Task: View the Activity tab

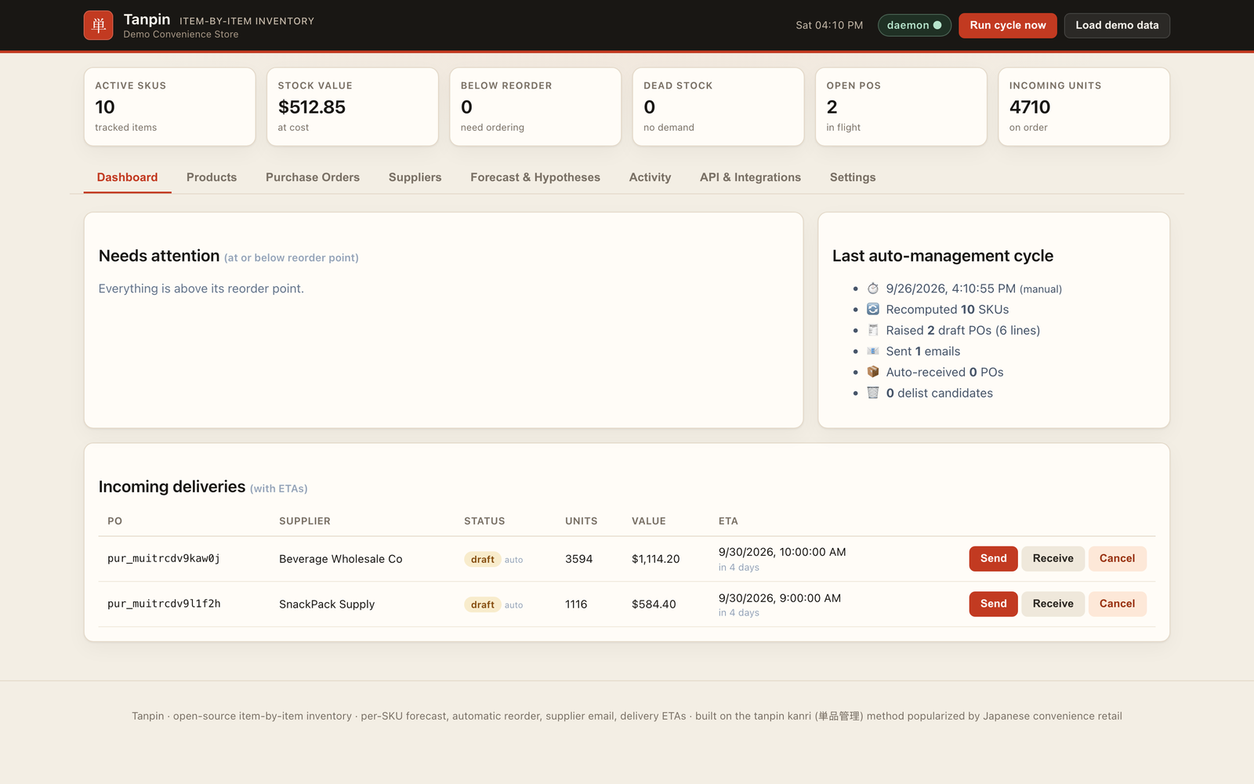Action: pos(650,177)
